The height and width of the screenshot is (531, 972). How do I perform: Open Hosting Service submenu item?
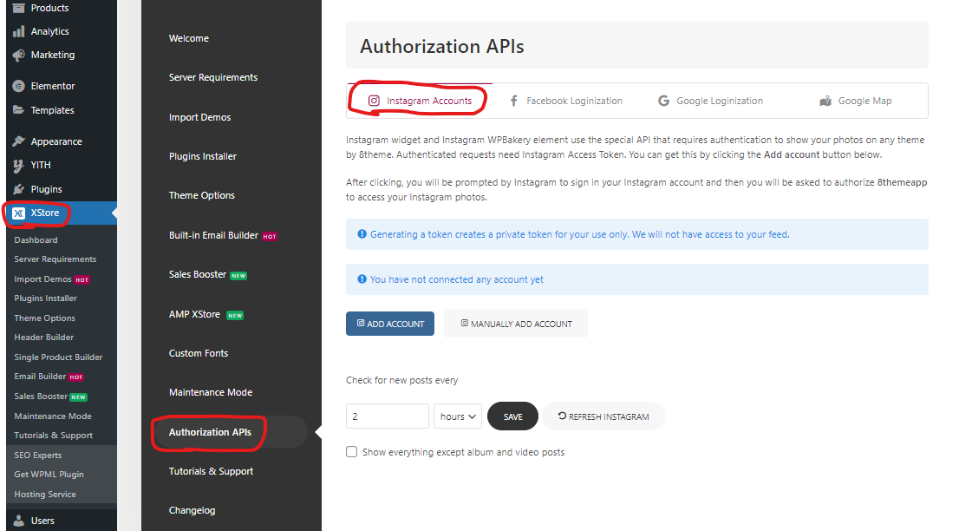coord(44,494)
